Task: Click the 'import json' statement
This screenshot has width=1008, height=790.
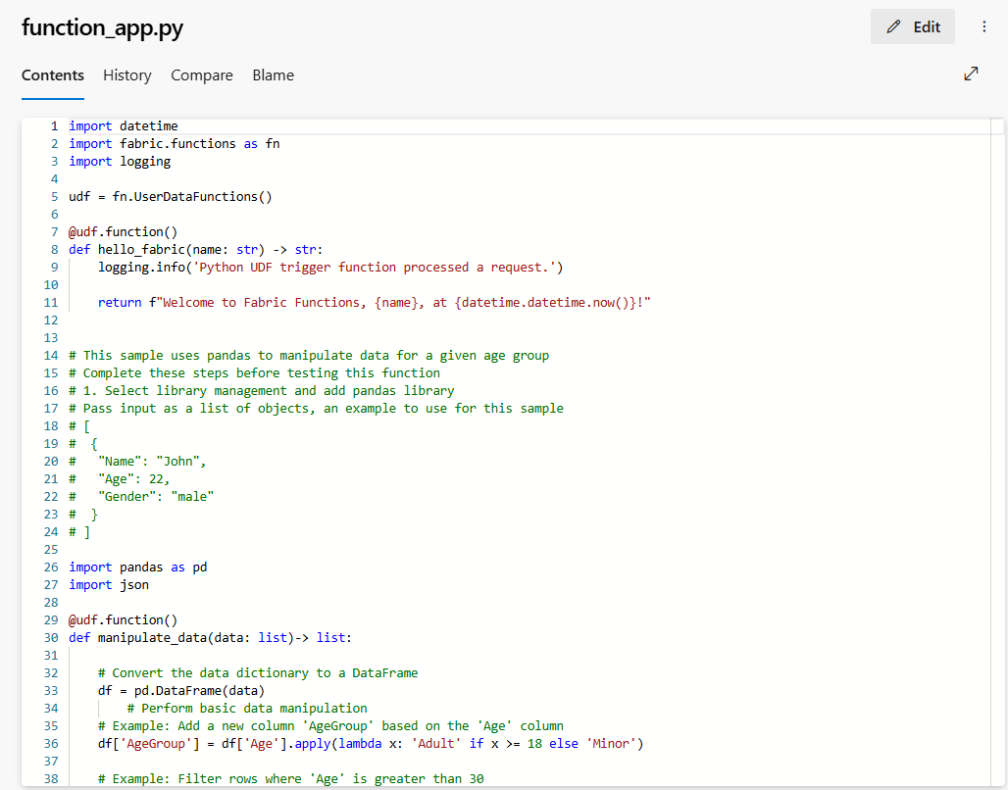Action: click(109, 584)
